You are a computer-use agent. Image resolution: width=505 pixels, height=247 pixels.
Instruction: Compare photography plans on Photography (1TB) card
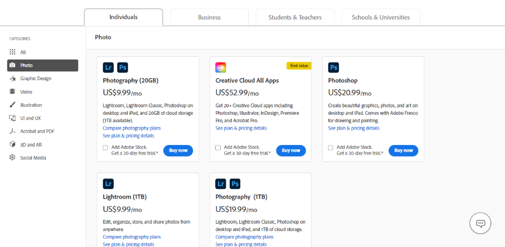[245, 237]
